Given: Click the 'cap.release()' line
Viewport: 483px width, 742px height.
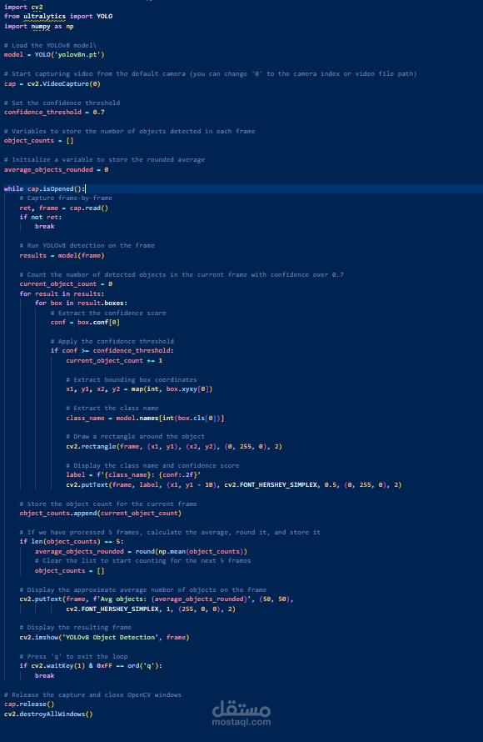Looking at the screenshot, I should pos(29,704).
